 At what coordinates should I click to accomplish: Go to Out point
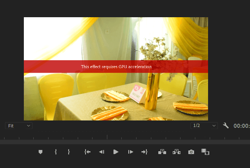coord(144,152)
